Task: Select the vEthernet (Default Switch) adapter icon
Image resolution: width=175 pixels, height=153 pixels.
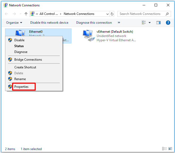Action: [89, 36]
